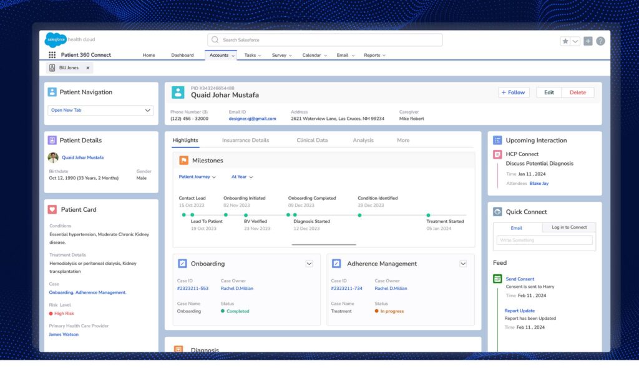The height and width of the screenshot is (368, 639).
Task: Switch to the Clinical Data tab
Action: click(312, 141)
